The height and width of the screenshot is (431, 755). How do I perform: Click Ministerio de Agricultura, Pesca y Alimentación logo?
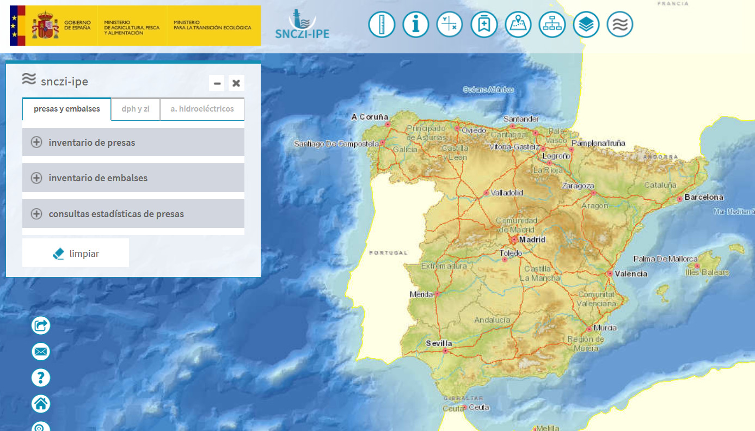[132, 28]
